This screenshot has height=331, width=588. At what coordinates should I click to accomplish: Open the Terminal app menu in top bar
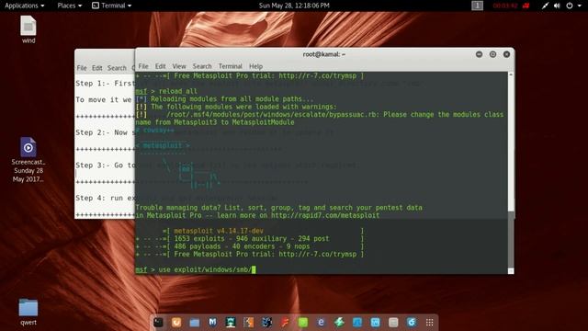click(112, 6)
